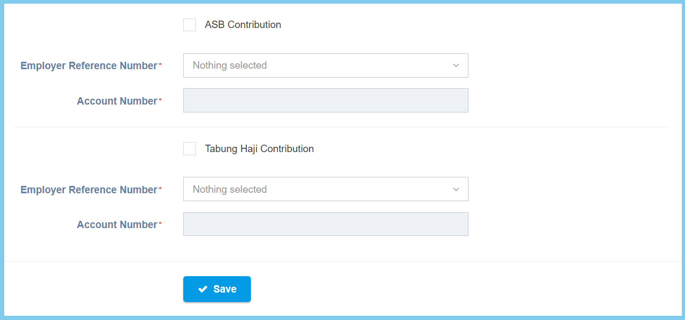This screenshot has width=685, height=320.
Task: Tick the ASB Contribution checkbox
Action: pos(190,25)
